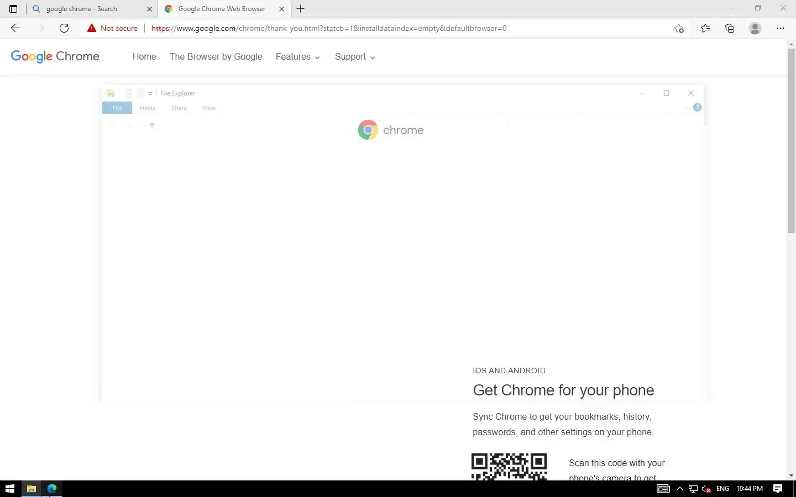The width and height of the screenshot is (796, 497).
Task: Expand the Support dropdown menu
Action: click(355, 57)
